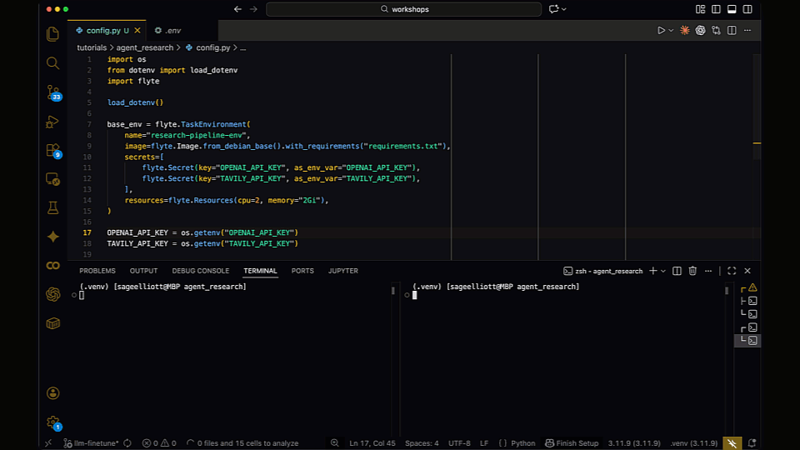Switch to the PROBLEMS panel tab
The width and height of the screenshot is (800, 450).
pyautogui.click(x=97, y=271)
